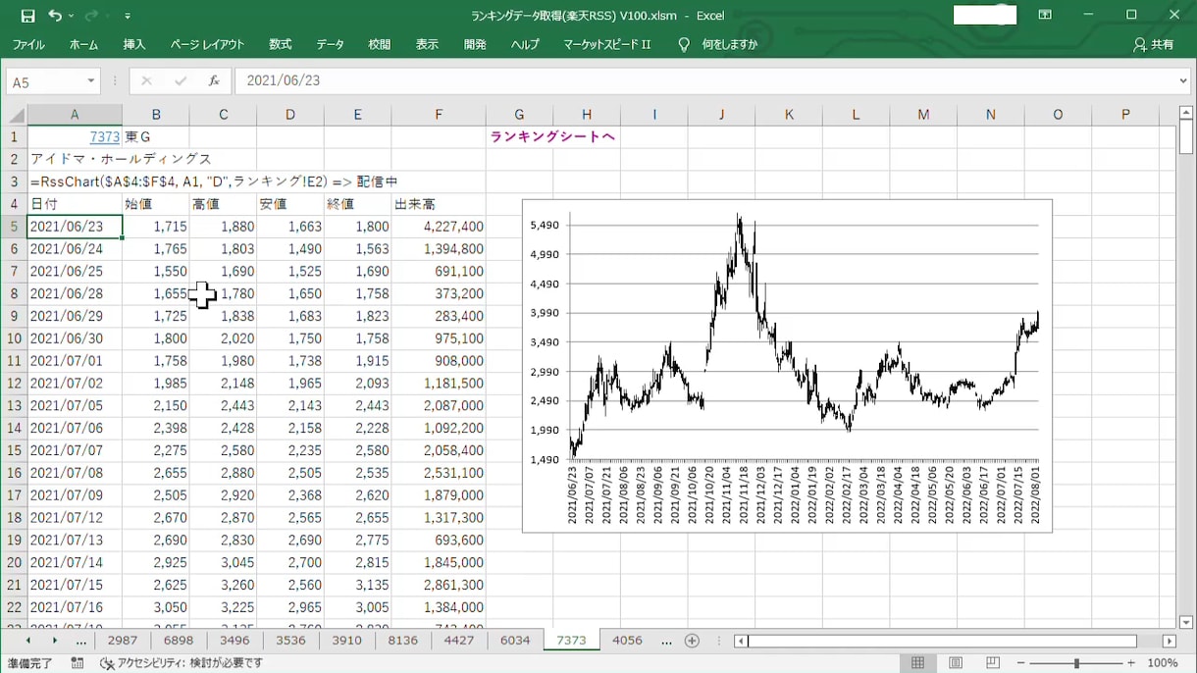1197x673 pixels.
Task: Expand the Name Box dropdown arrow
Action: pos(92,81)
